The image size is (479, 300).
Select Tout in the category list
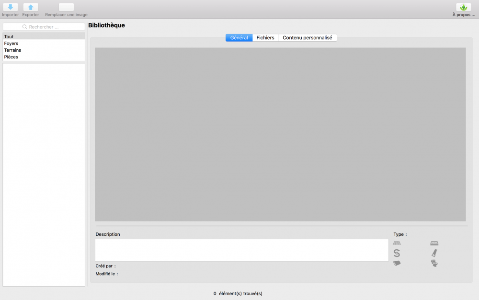(44, 37)
